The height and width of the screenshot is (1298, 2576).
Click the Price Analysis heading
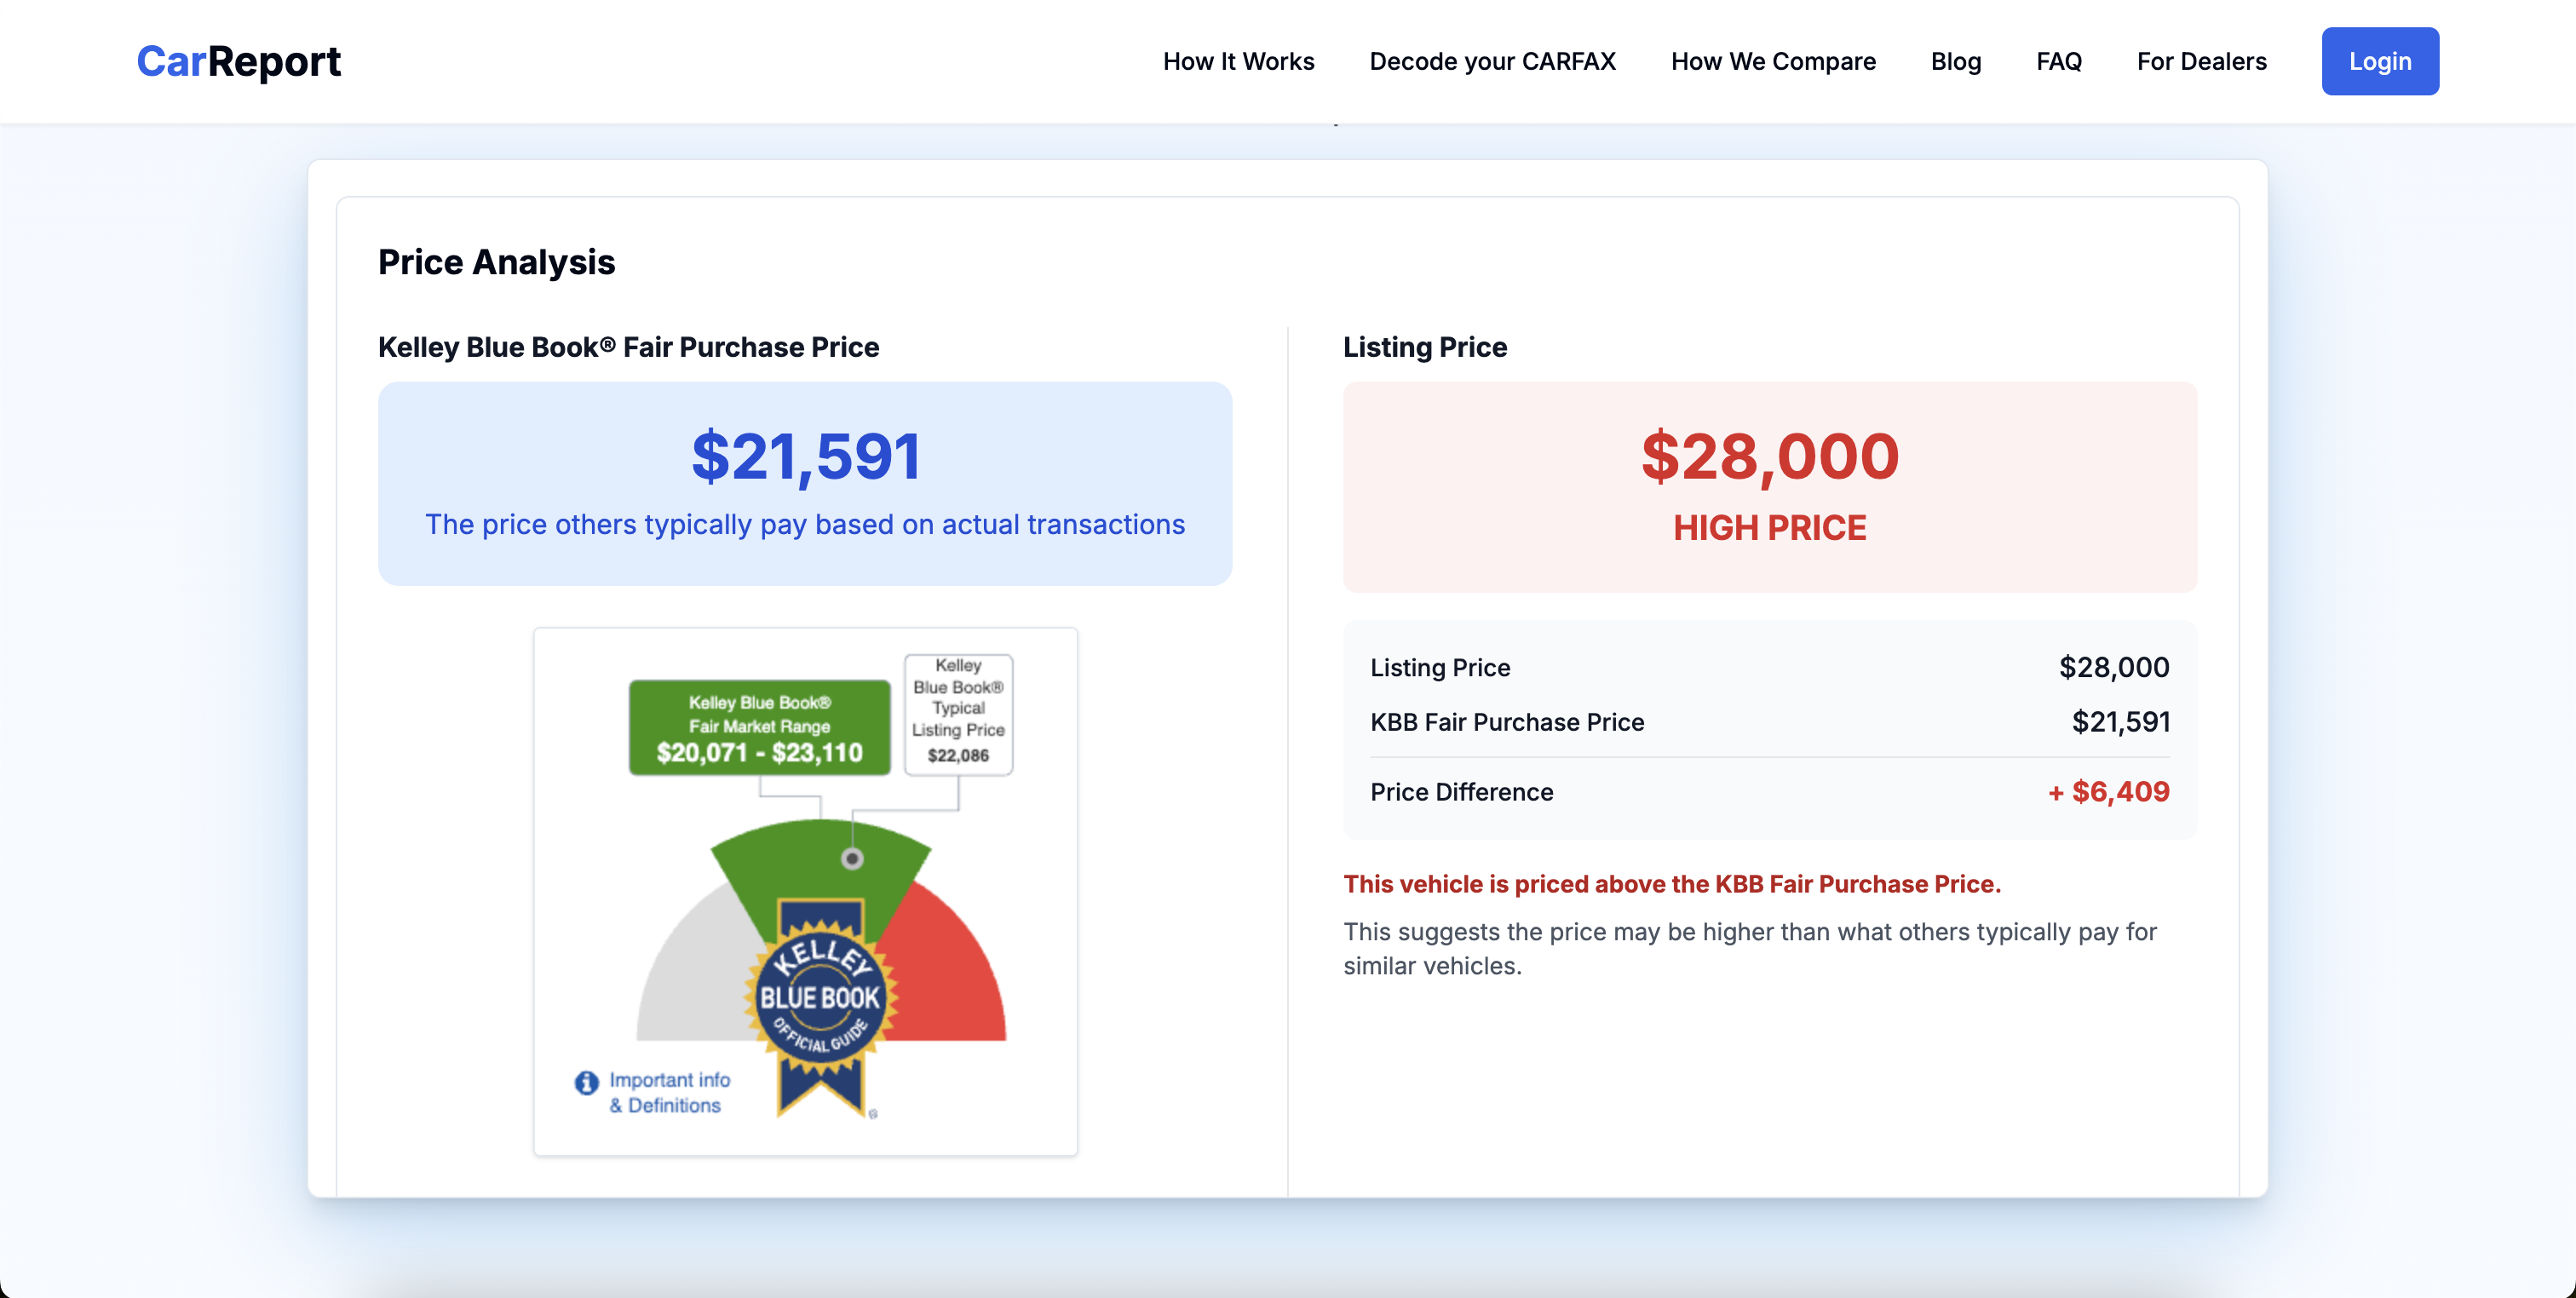(x=496, y=261)
